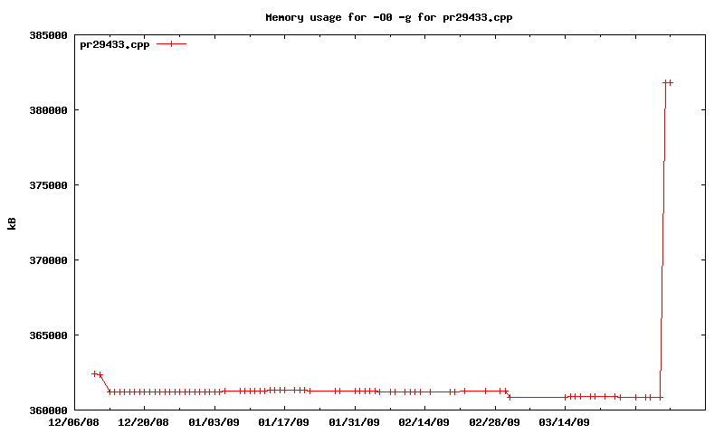Select the 12/20/08 date on x-axis
724x434 pixels.
(144, 422)
